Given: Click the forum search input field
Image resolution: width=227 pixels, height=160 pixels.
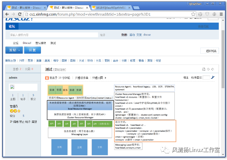Looking at the screenshot, I should [54, 35].
